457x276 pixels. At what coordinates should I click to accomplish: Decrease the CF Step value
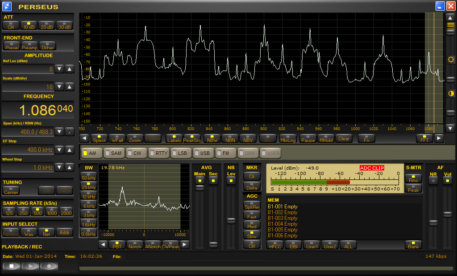point(59,150)
